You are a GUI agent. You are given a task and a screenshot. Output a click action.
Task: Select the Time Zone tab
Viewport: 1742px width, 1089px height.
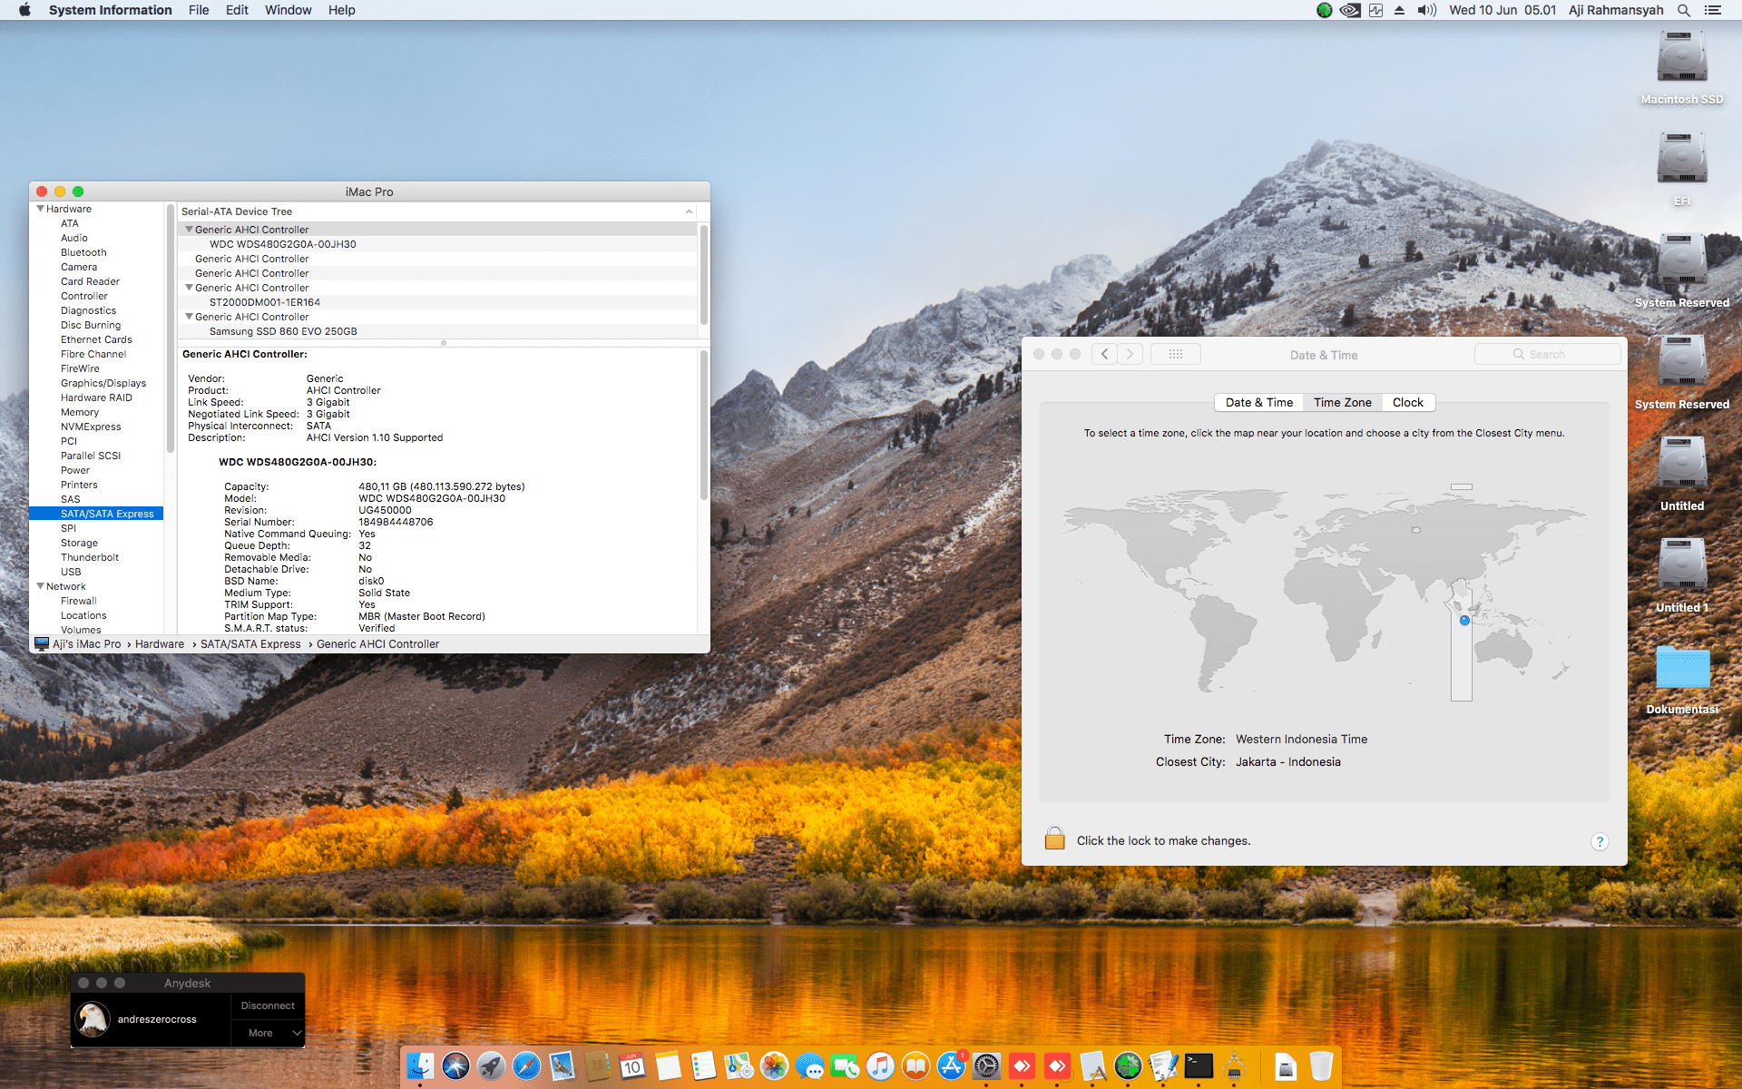point(1343,403)
